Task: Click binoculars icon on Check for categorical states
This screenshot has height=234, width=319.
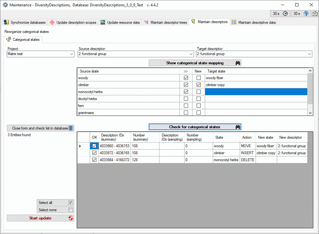Action: (x=238, y=127)
